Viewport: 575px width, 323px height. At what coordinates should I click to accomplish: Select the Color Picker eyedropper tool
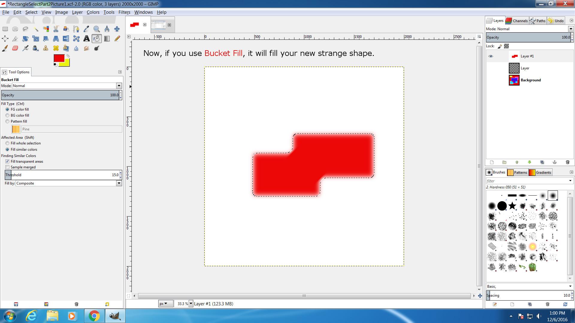pos(86,29)
